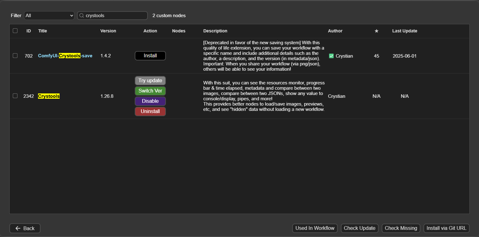
Task: Click the star column header icon
Action: point(376,31)
